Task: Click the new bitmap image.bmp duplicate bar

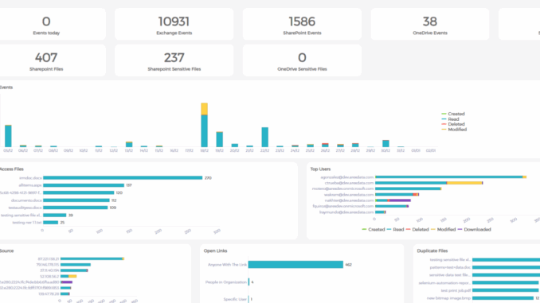Action: click(503, 298)
